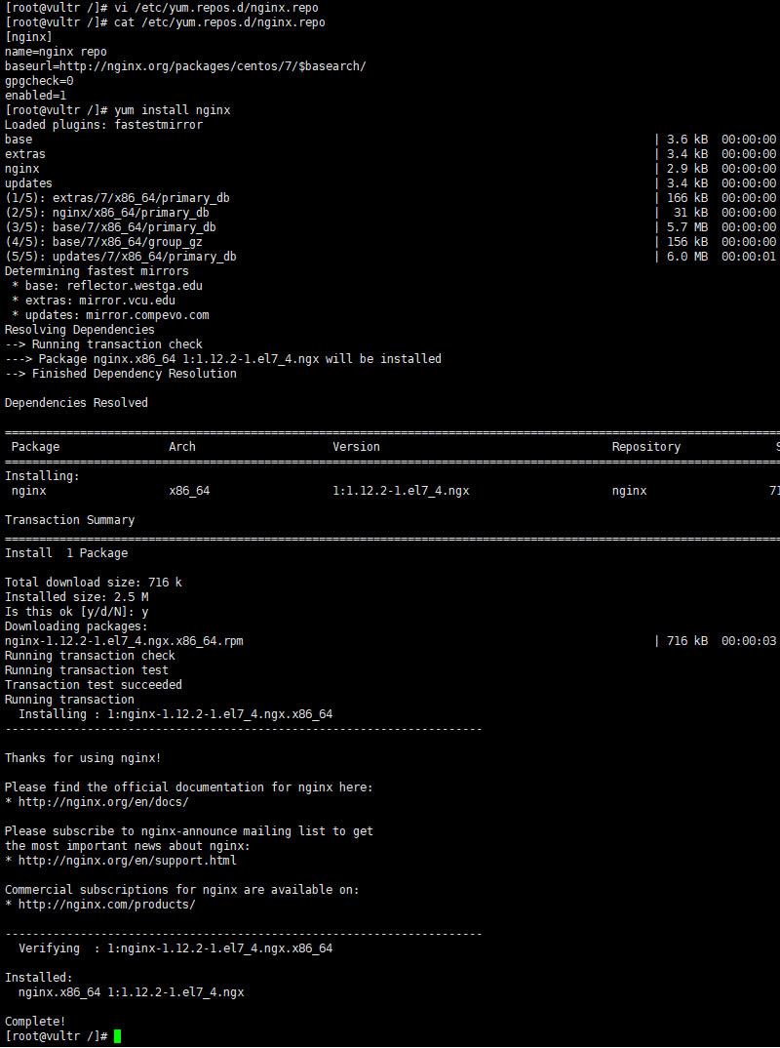Click the 'x86_64' Arch table cell
This screenshot has height=1048, width=780.
(x=189, y=491)
